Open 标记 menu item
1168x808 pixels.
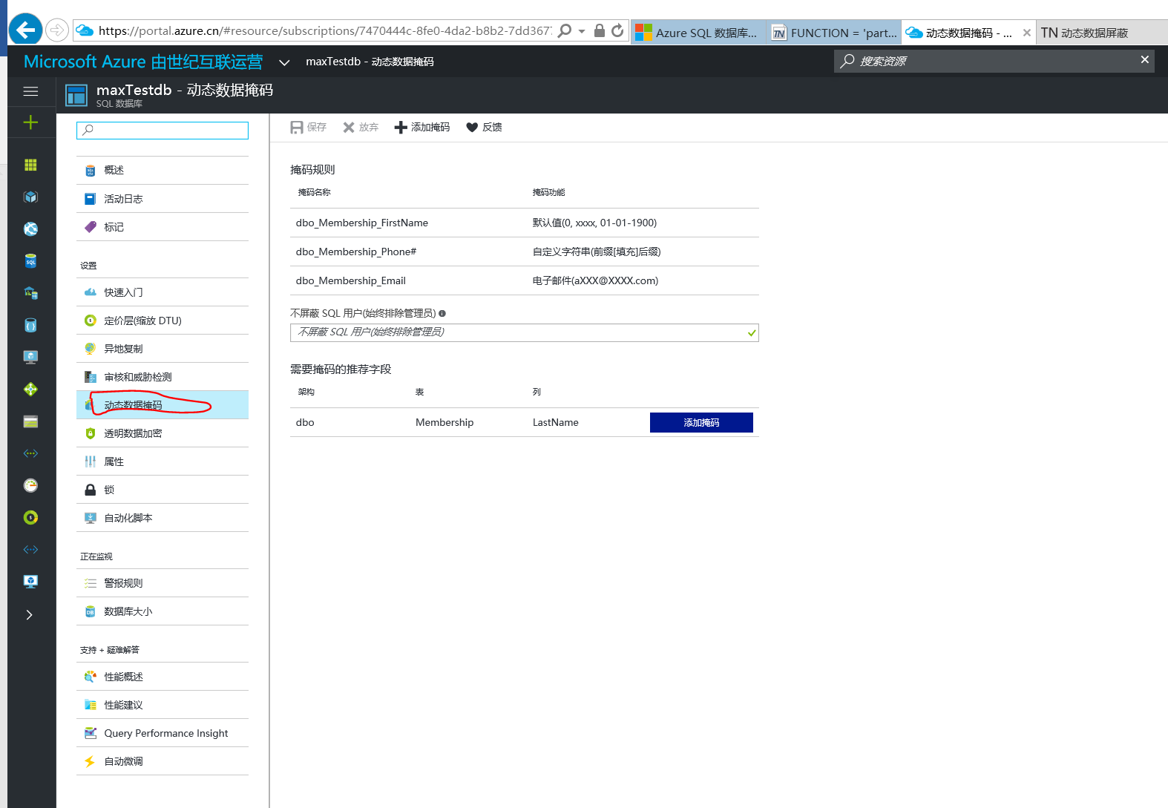(163, 227)
